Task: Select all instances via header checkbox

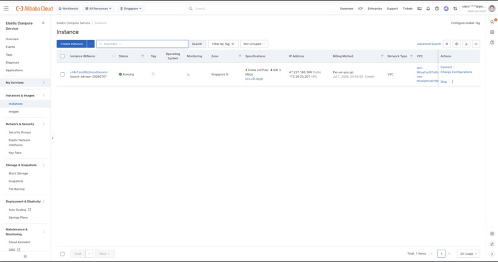Action: (x=62, y=56)
